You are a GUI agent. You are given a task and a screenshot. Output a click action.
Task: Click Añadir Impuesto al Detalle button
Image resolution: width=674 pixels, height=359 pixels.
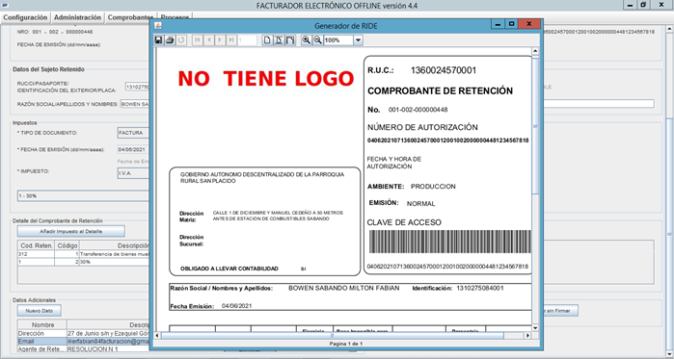(71, 231)
